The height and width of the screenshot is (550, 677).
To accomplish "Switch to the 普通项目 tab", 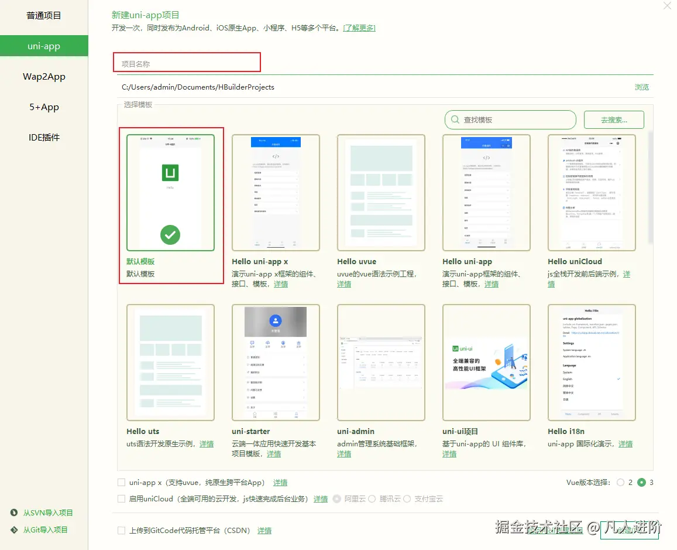I will pyautogui.click(x=44, y=16).
